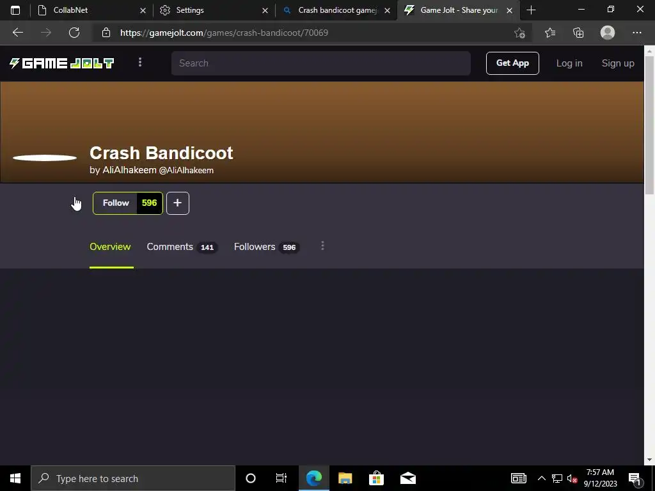Refresh the current page
The height and width of the screenshot is (491, 655).
74,33
